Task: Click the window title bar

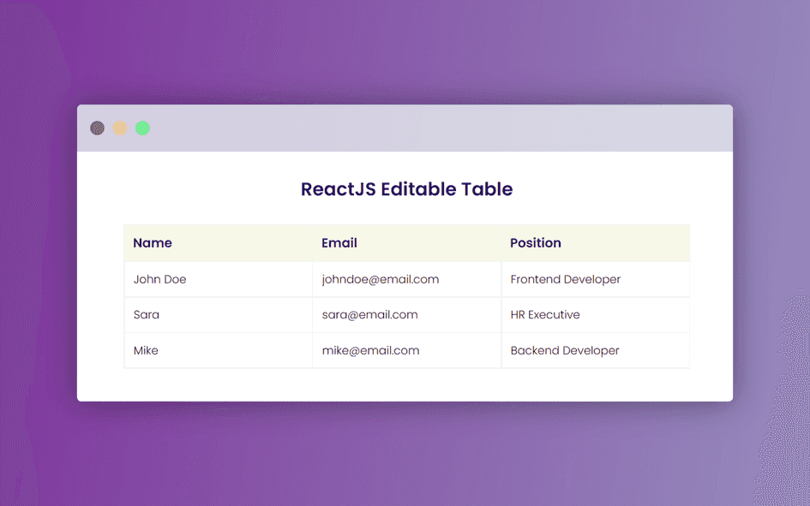Action: (429, 127)
